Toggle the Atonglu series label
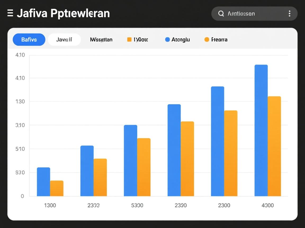Image resolution: width=305 pixels, height=228 pixels. (181, 40)
